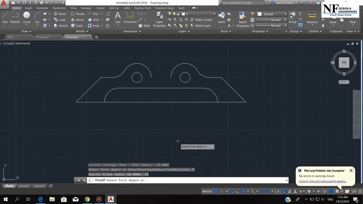Select the Polyline tool
Viewport: 363px width, 204px height.
pyautogui.click(x=15, y=18)
